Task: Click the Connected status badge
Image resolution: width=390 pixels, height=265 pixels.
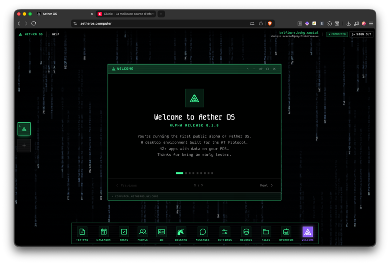Action: 337,34
